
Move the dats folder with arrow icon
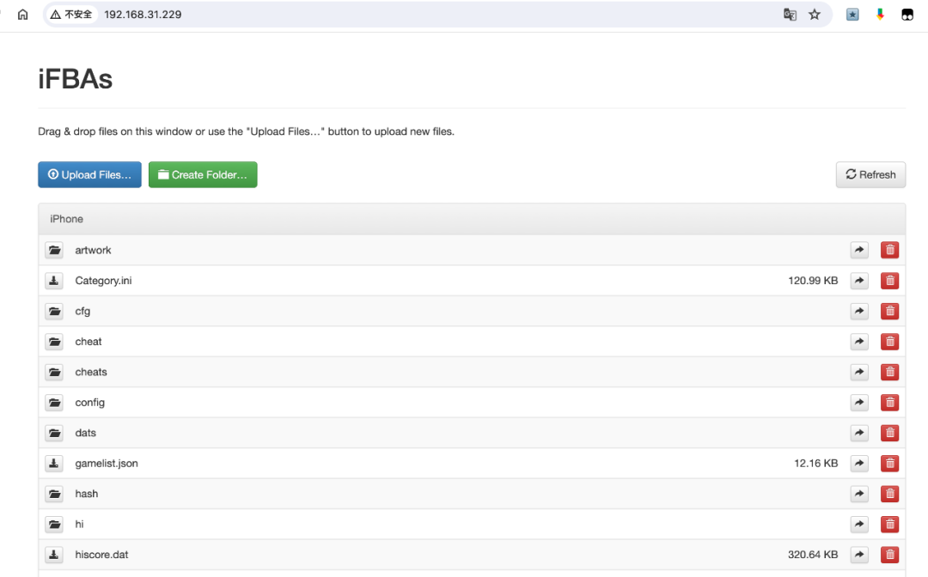pyautogui.click(x=859, y=433)
